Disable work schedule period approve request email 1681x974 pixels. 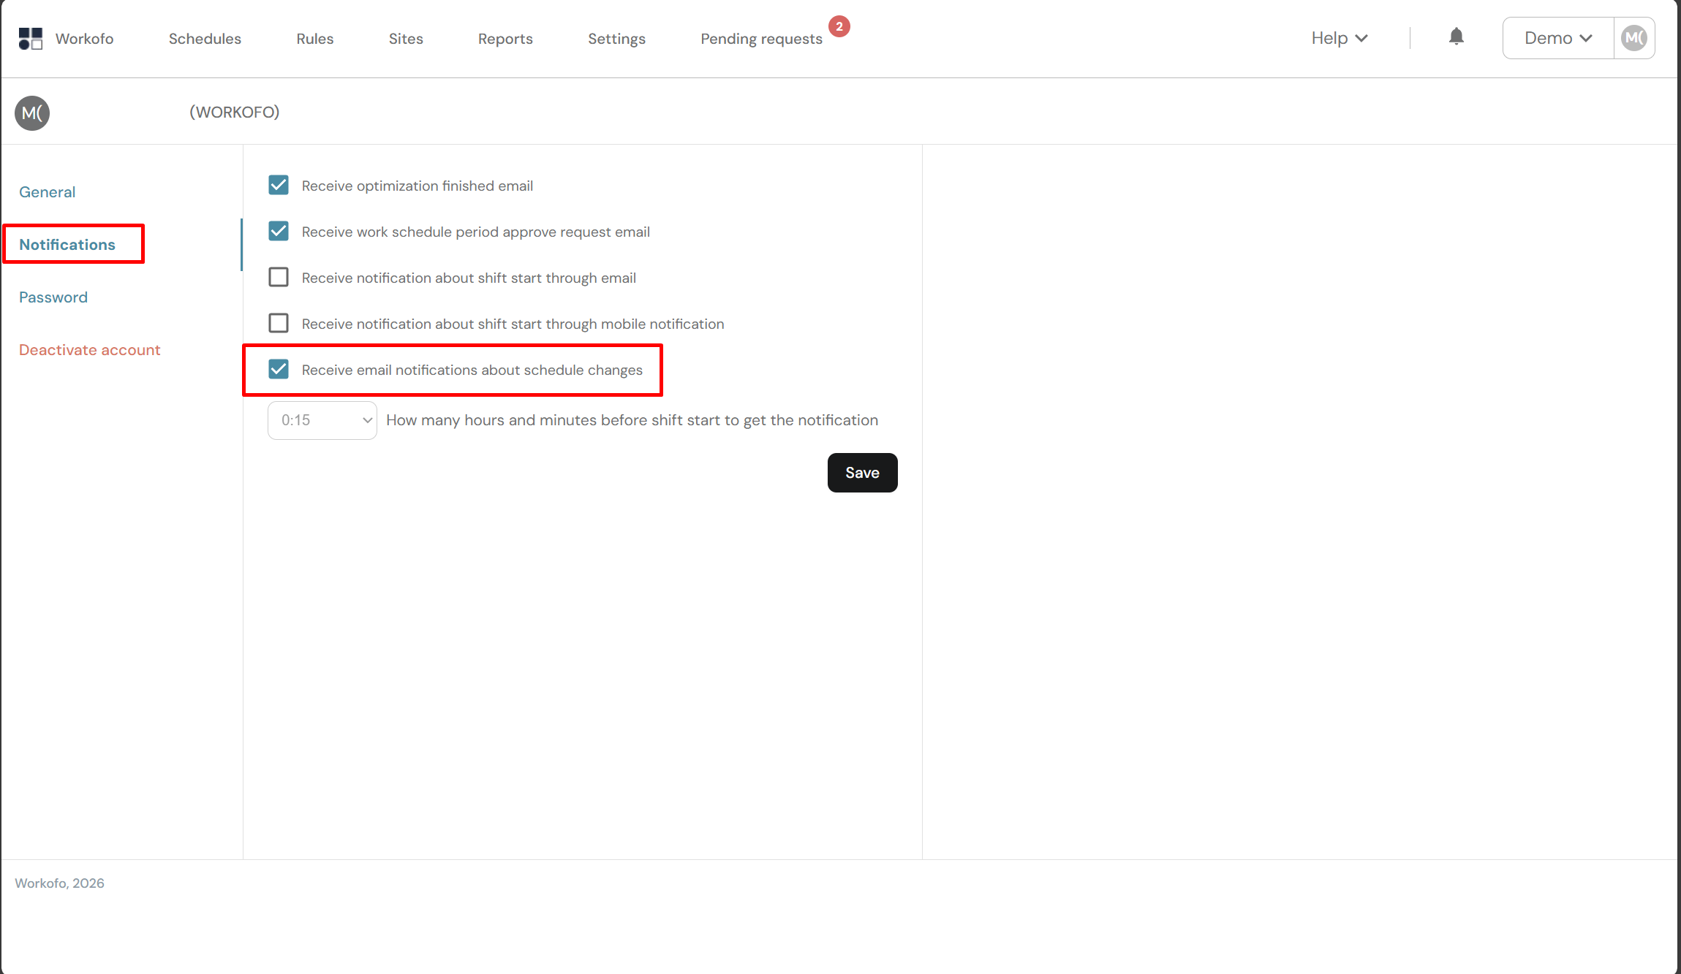coord(279,232)
